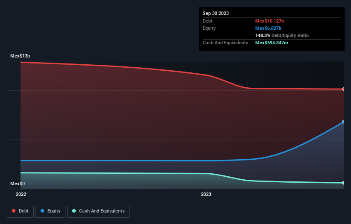This screenshot has height=224, width=351.
Task: Click the Mex$10.127b debt value
Action: point(269,21)
